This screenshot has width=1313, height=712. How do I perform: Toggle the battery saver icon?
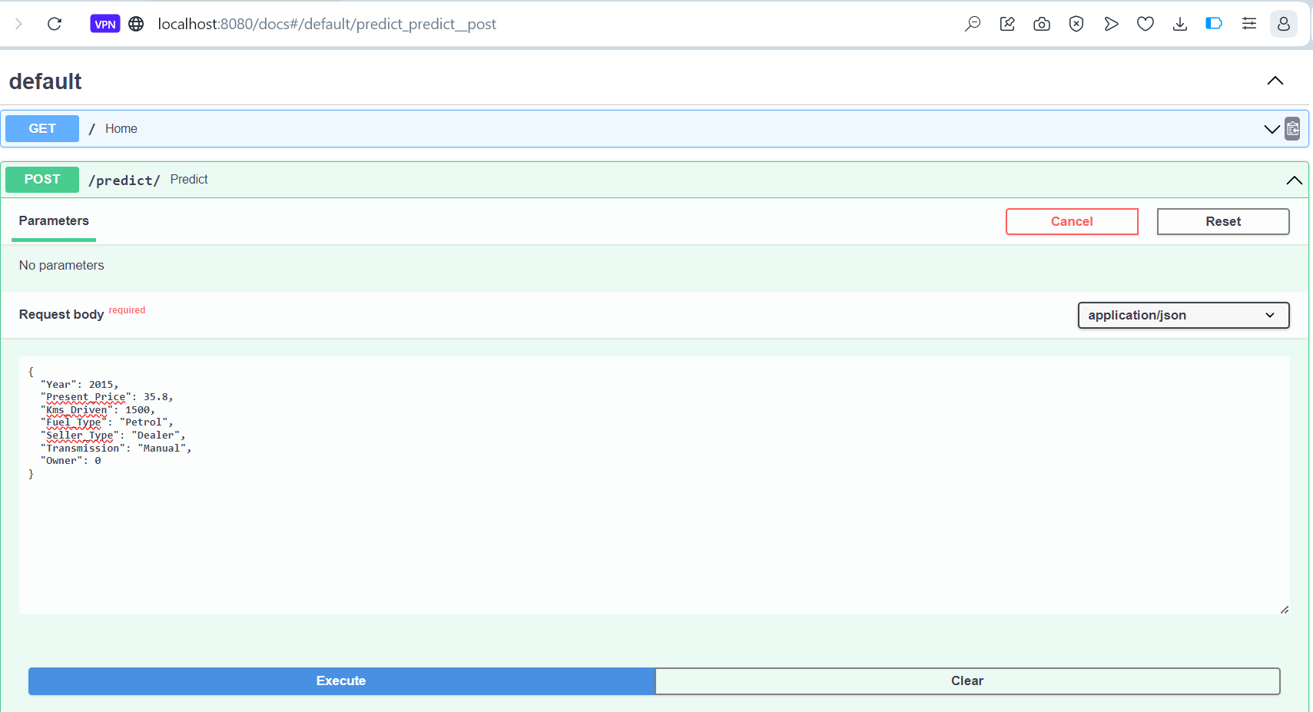click(1214, 24)
